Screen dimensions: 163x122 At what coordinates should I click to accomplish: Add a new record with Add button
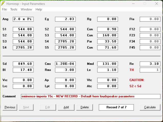coord(66,107)
